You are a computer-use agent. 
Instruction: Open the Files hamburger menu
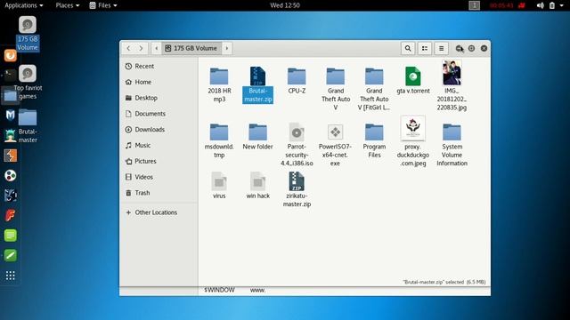(442, 48)
